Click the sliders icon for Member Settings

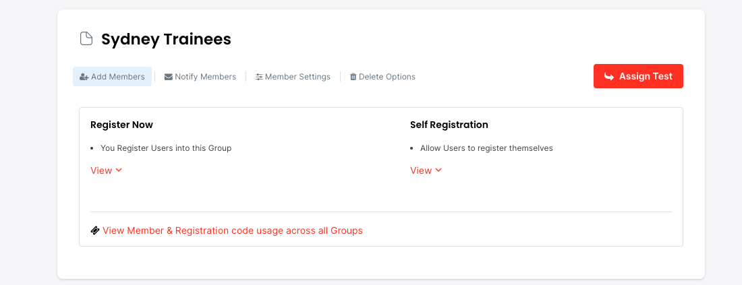pyautogui.click(x=259, y=77)
